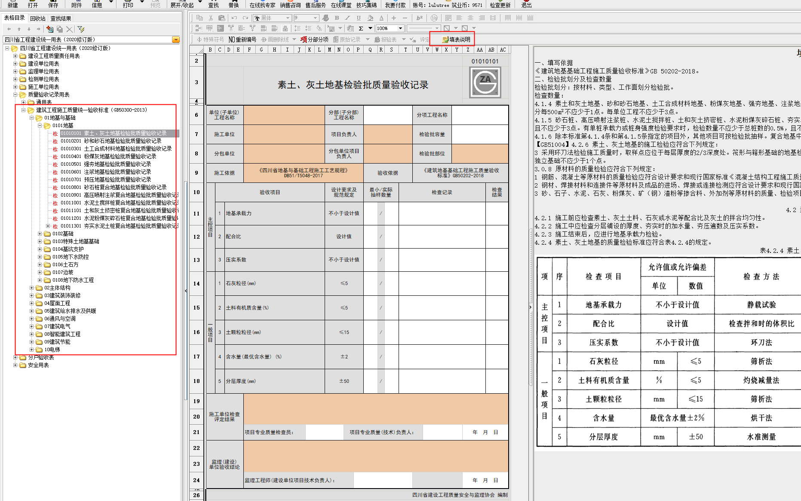This screenshot has height=501, width=801.
Task: Click the copy node icon in tree toolbar
Action: point(60,29)
